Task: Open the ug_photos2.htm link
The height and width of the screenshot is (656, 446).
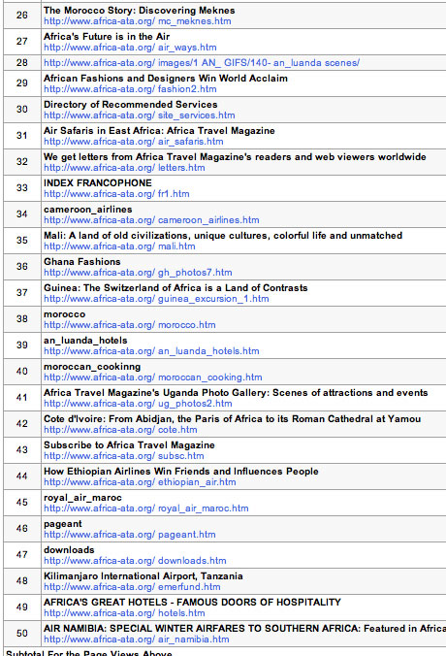Action: (138, 404)
